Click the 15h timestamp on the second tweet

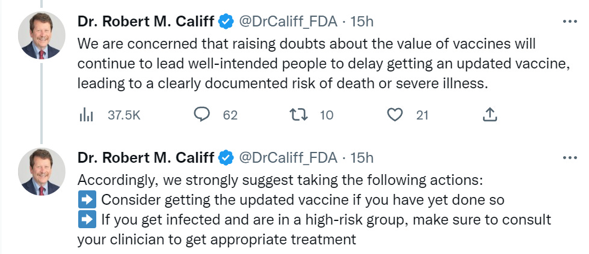click(x=362, y=158)
